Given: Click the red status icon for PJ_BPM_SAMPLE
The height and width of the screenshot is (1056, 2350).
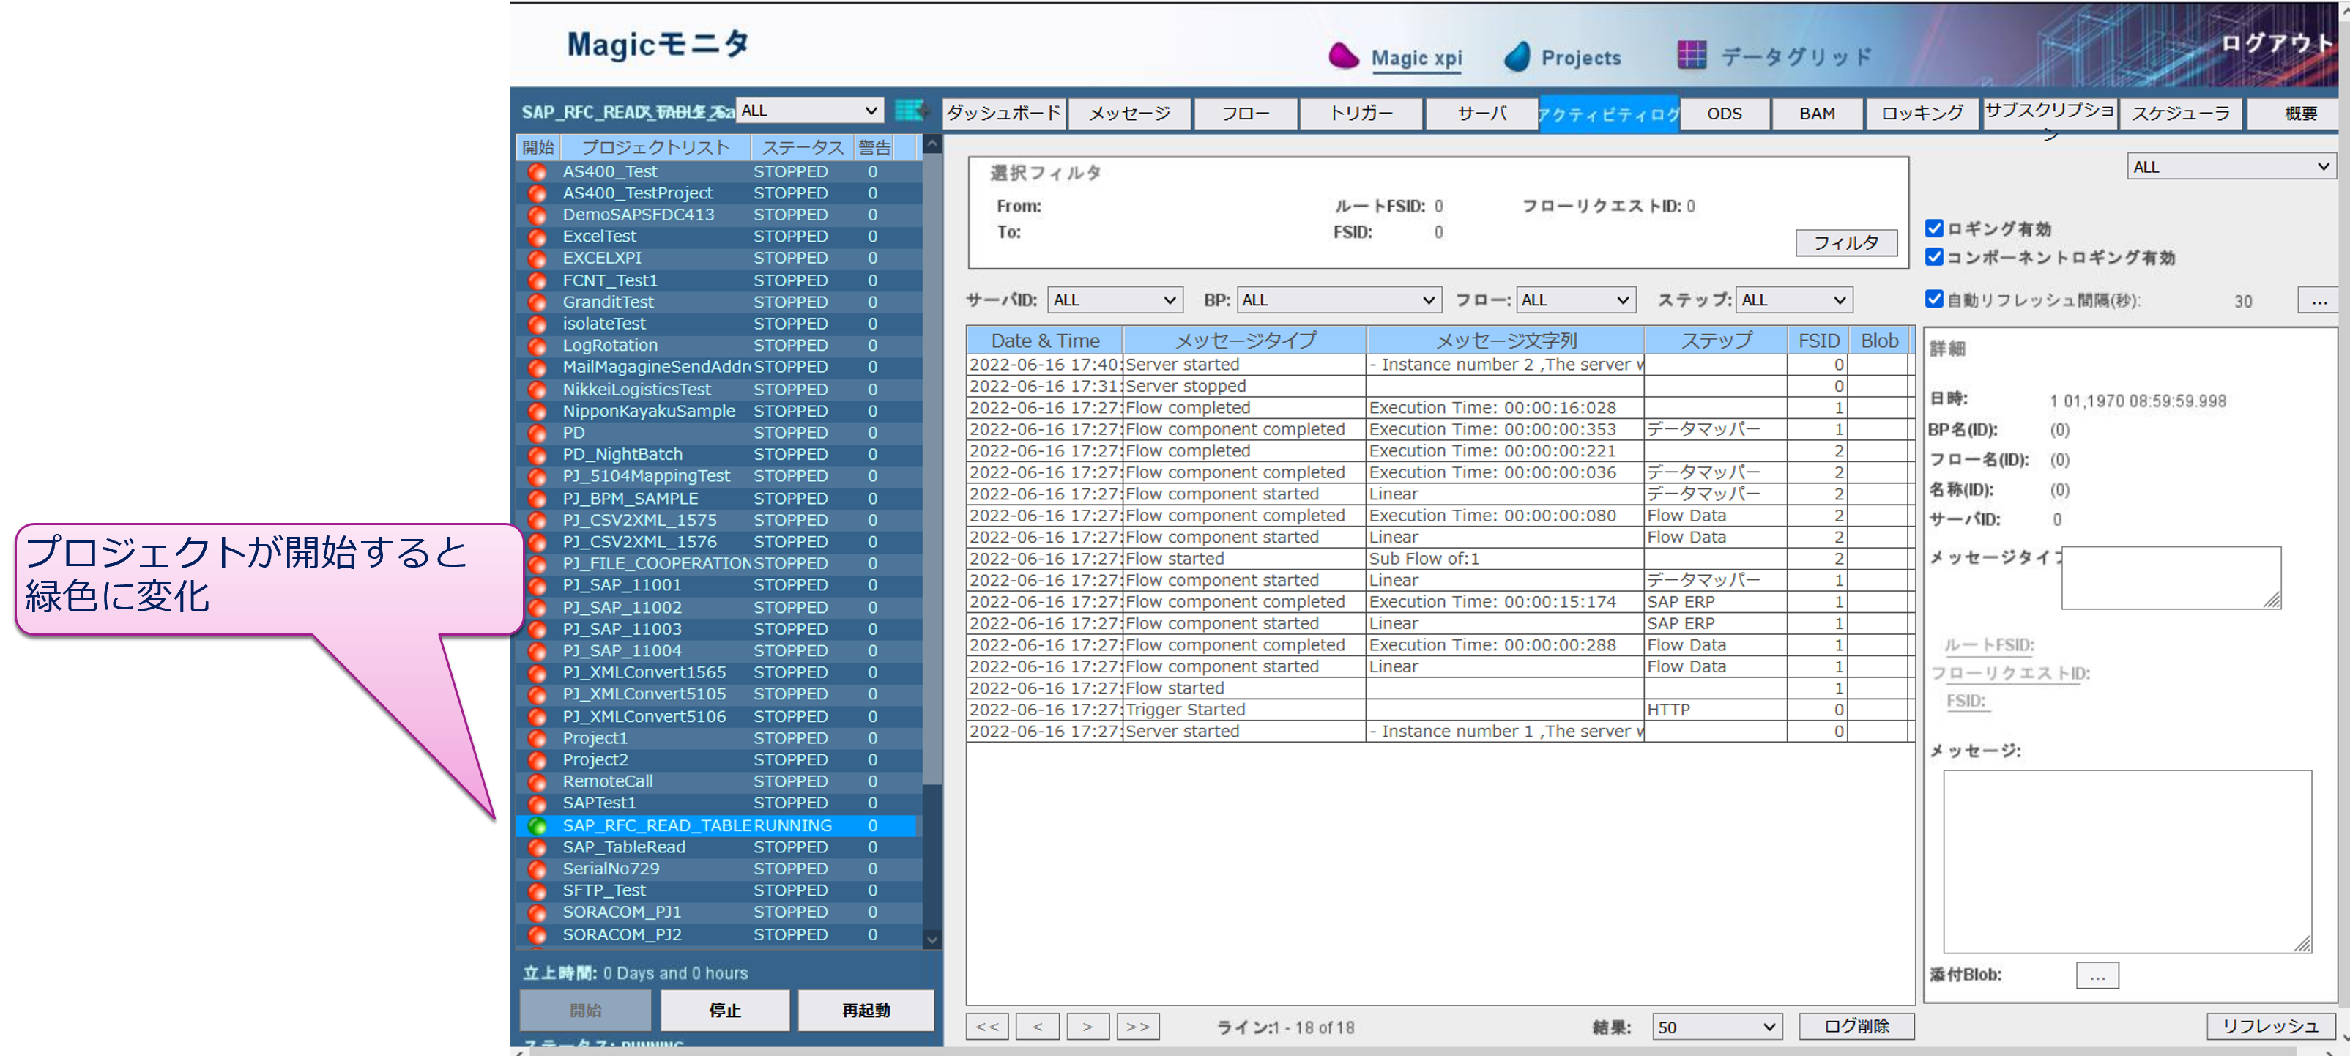Looking at the screenshot, I should click(538, 499).
